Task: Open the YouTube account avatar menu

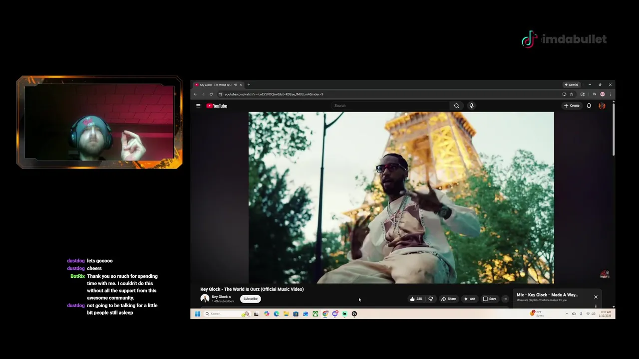Action: click(602, 106)
